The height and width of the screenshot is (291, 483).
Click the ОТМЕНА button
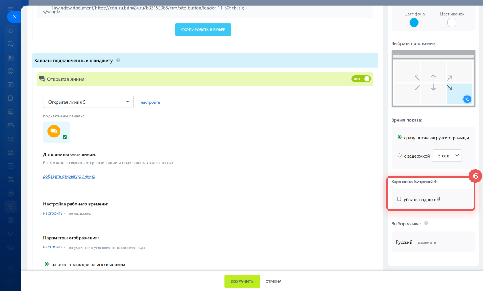[x=273, y=281]
